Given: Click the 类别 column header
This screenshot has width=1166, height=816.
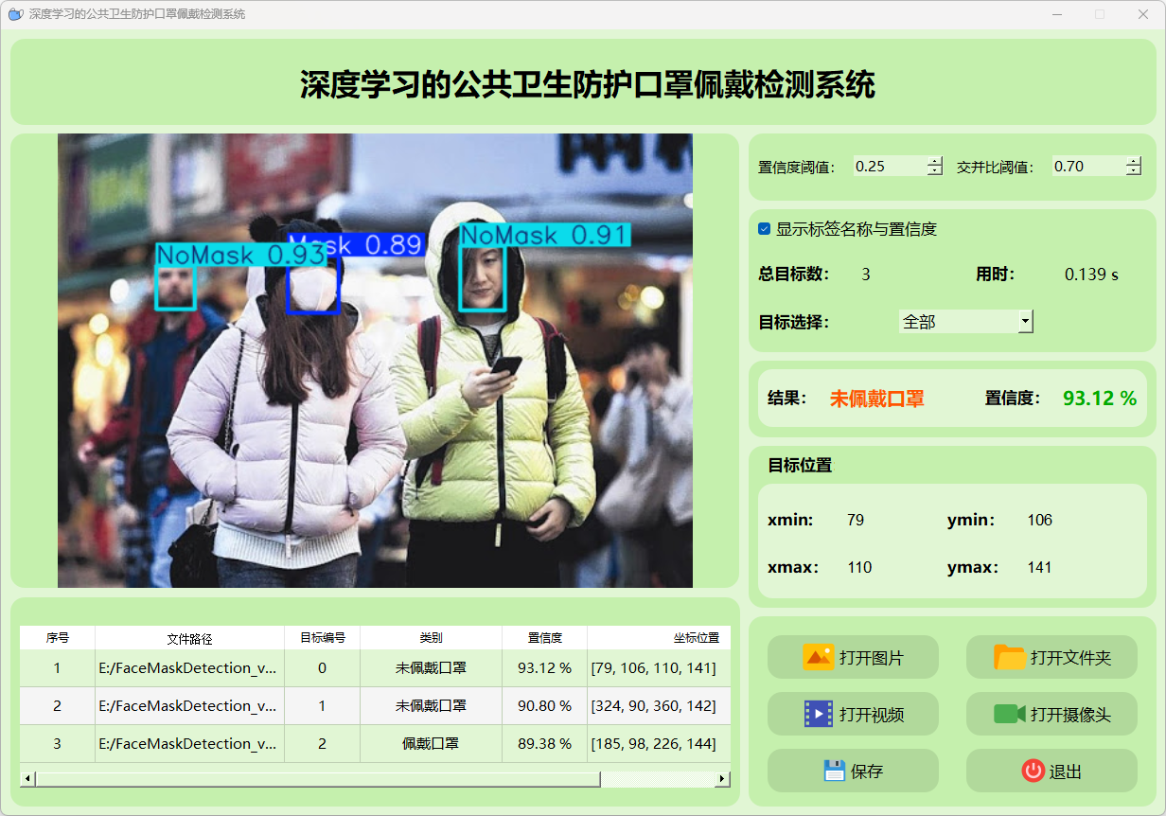Looking at the screenshot, I should [x=431, y=638].
